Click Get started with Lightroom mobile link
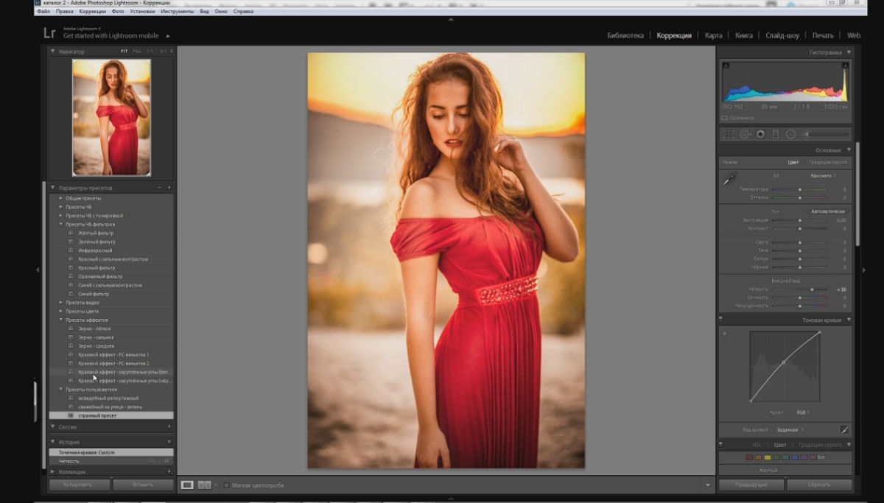The image size is (884, 503). 112,35
